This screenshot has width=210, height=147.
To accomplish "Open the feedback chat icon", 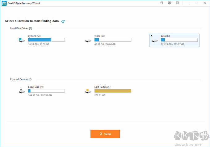I will click(170, 3).
